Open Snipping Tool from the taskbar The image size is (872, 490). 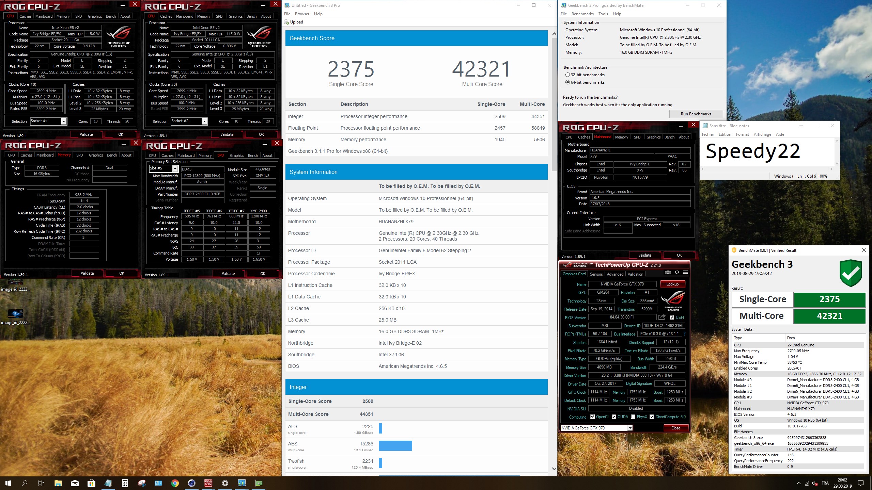(x=141, y=483)
